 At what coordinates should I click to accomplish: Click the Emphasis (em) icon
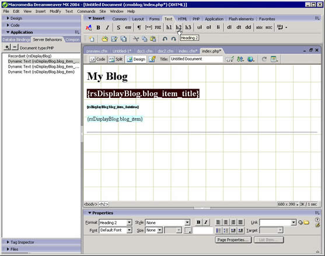128,27
